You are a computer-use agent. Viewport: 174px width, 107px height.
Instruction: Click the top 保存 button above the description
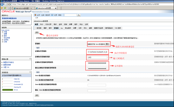(37, 32)
